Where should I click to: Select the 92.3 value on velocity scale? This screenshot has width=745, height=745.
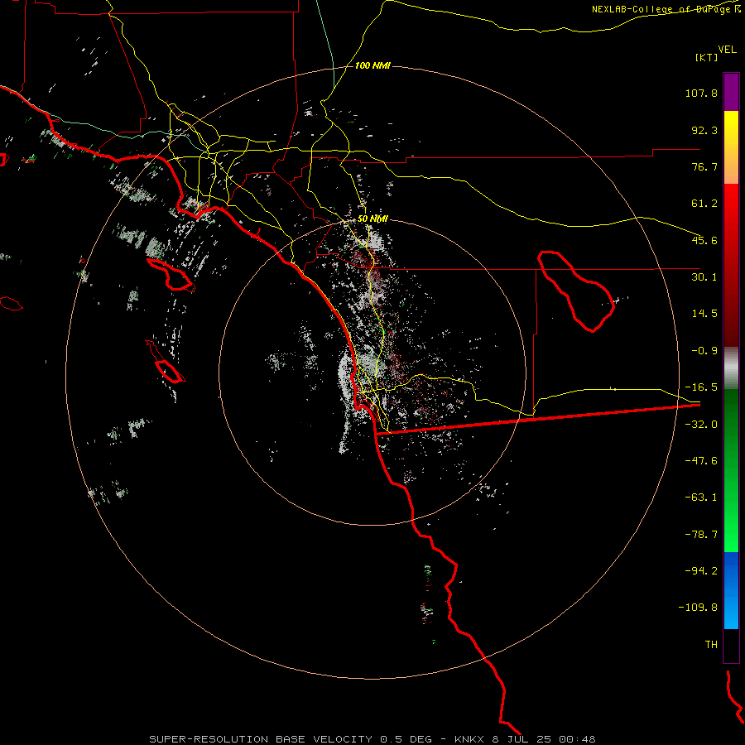[x=704, y=130]
